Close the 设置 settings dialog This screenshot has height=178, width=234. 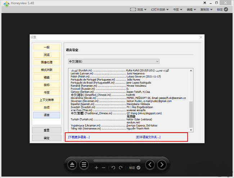(201, 37)
